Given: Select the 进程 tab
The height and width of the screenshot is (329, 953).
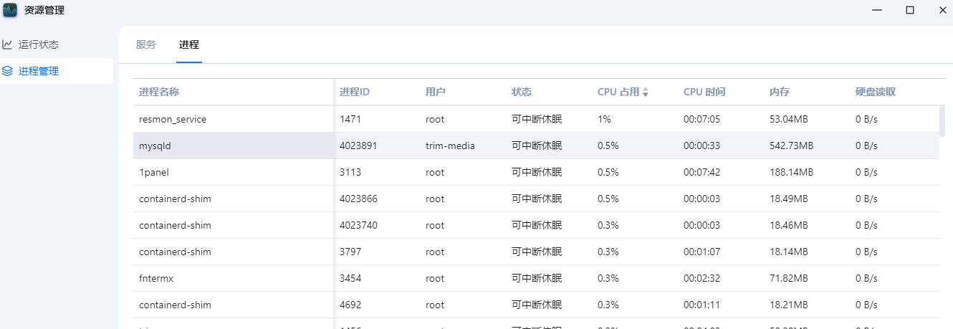Looking at the screenshot, I should (x=189, y=44).
